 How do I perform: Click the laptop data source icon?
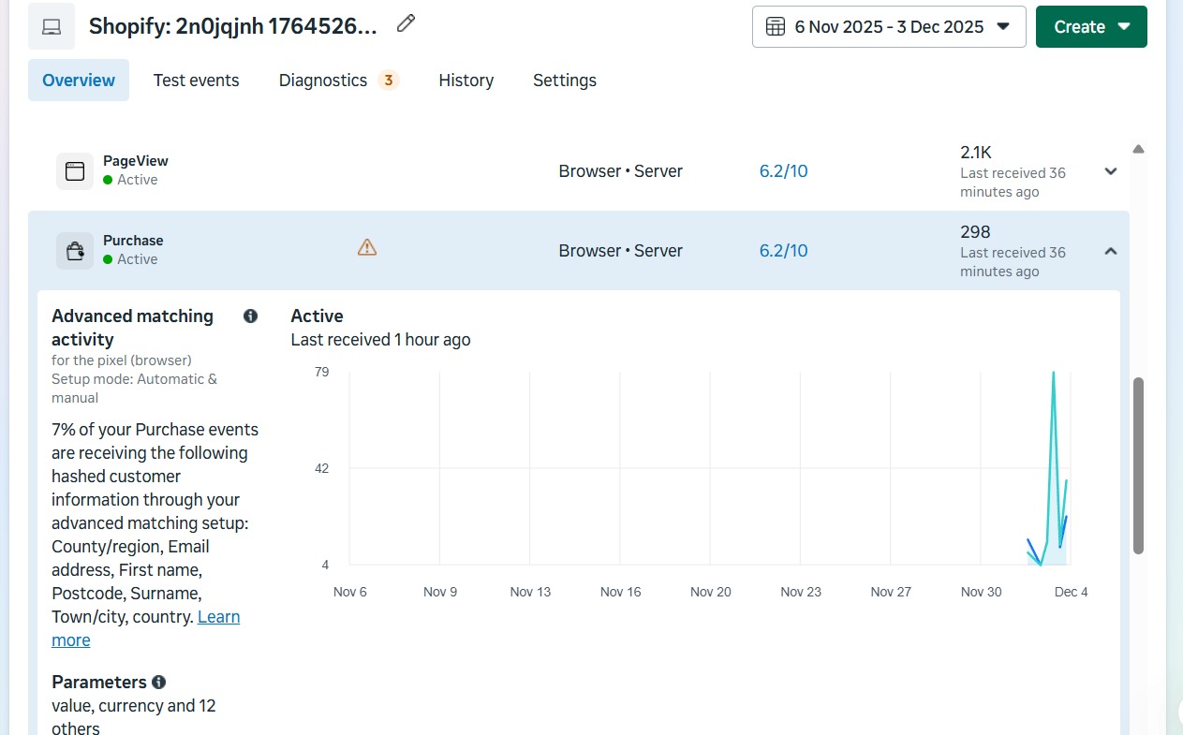pyautogui.click(x=52, y=26)
